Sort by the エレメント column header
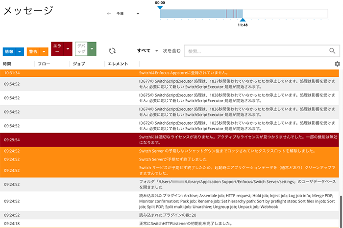This screenshot has width=343, height=228. point(118,64)
